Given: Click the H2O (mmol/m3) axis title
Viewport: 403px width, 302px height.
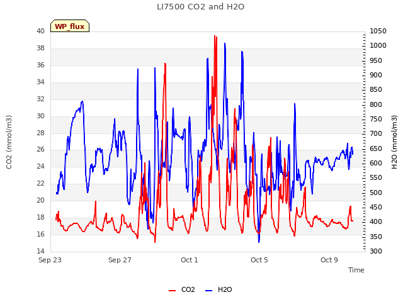Looking at the screenshot, I should (394, 142).
